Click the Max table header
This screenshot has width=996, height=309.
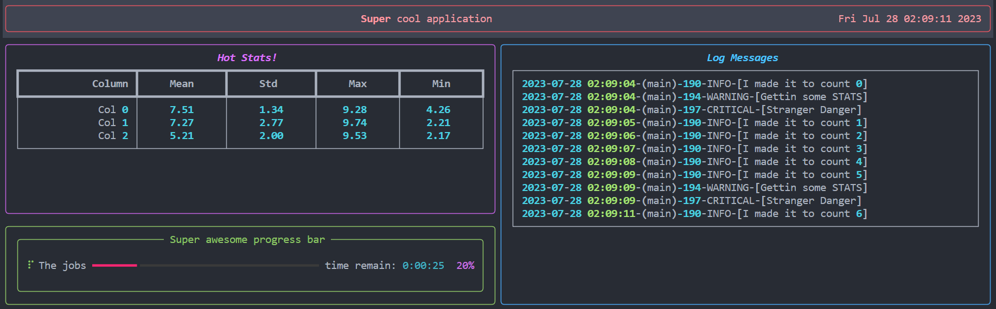(x=357, y=84)
